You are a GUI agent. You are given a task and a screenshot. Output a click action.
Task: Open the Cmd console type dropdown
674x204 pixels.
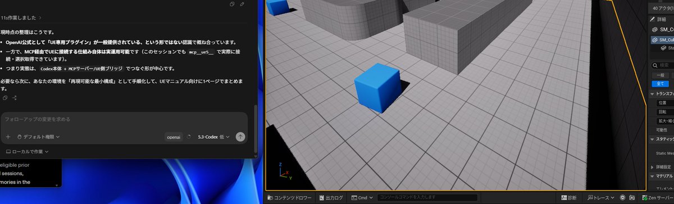coord(362,198)
